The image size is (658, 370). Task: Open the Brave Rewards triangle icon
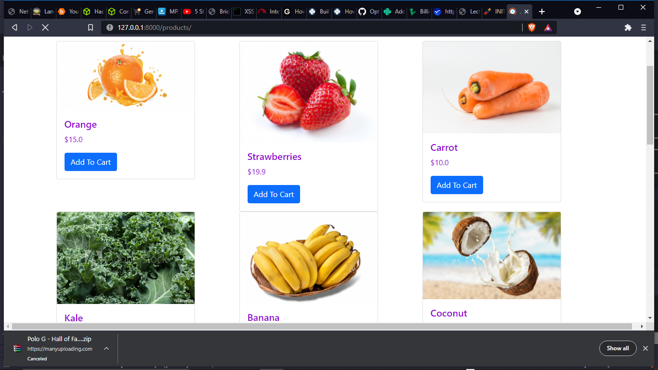548,27
